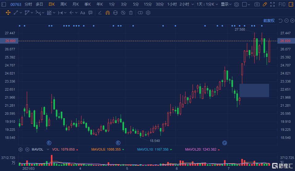Viewport: 295px width, 171px height.
Task: Open chart settings gear in top bar
Action: pyautogui.click(x=236, y=4)
